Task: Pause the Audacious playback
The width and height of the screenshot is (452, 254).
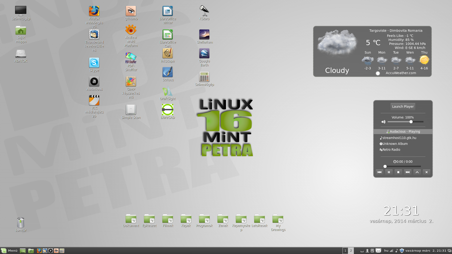Action: pos(389,172)
